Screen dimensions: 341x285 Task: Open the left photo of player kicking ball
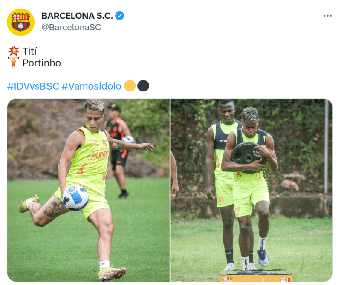(x=88, y=190)
